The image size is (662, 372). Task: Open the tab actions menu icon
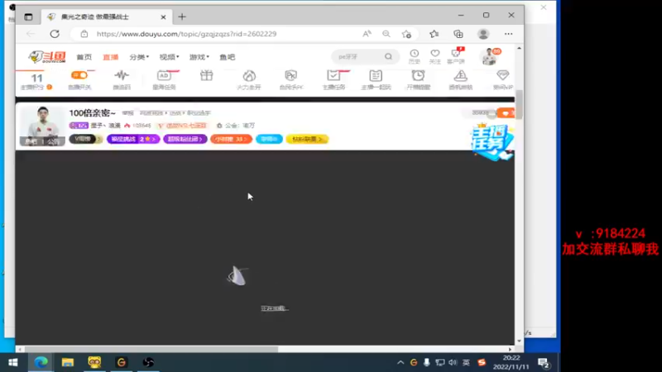pyautogui.click(x=28, y=17)
